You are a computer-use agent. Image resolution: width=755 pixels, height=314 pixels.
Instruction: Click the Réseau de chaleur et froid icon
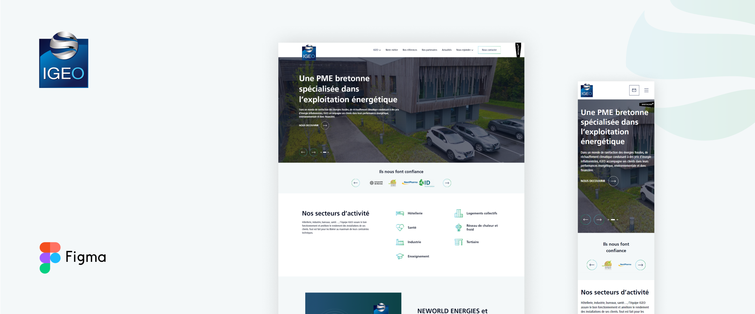coord(458,228)
